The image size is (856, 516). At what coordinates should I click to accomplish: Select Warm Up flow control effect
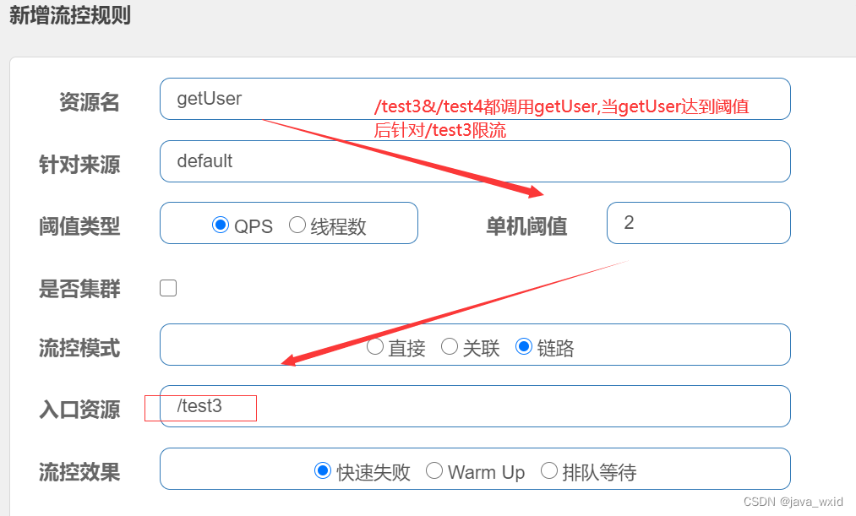[434, 470]
